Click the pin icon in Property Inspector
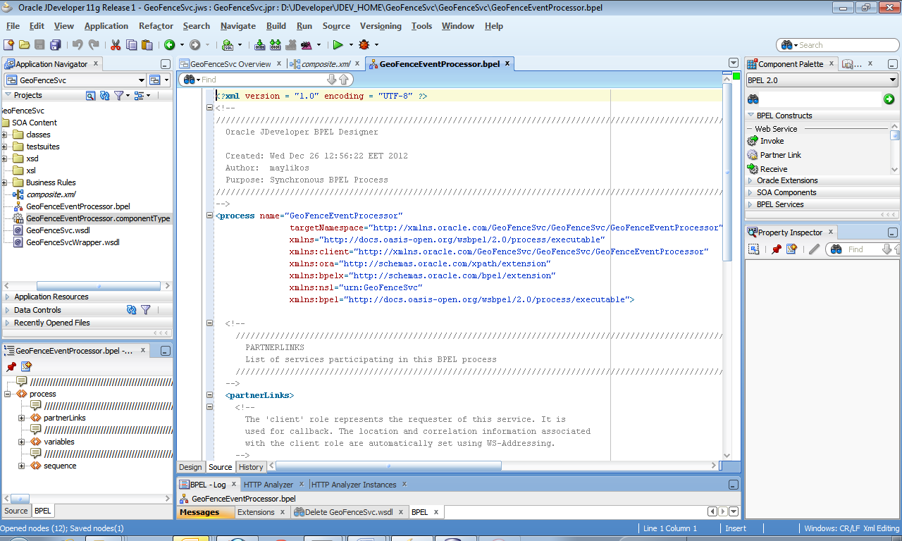This screenshot has width=902, height=541. pos(776,249)
